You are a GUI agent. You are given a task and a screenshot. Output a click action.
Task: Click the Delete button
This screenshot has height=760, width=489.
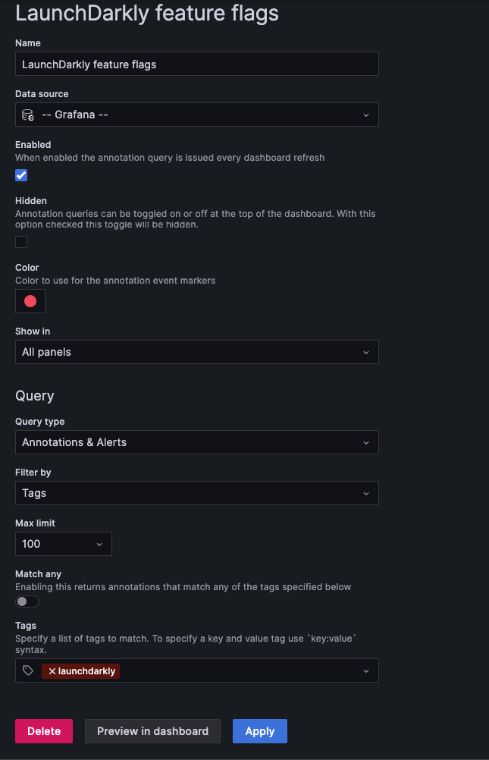(43, 730)
